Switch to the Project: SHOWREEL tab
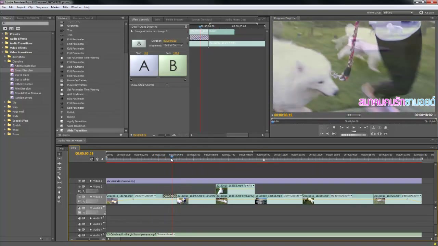The image size is (438, 246). pos(28,18)
